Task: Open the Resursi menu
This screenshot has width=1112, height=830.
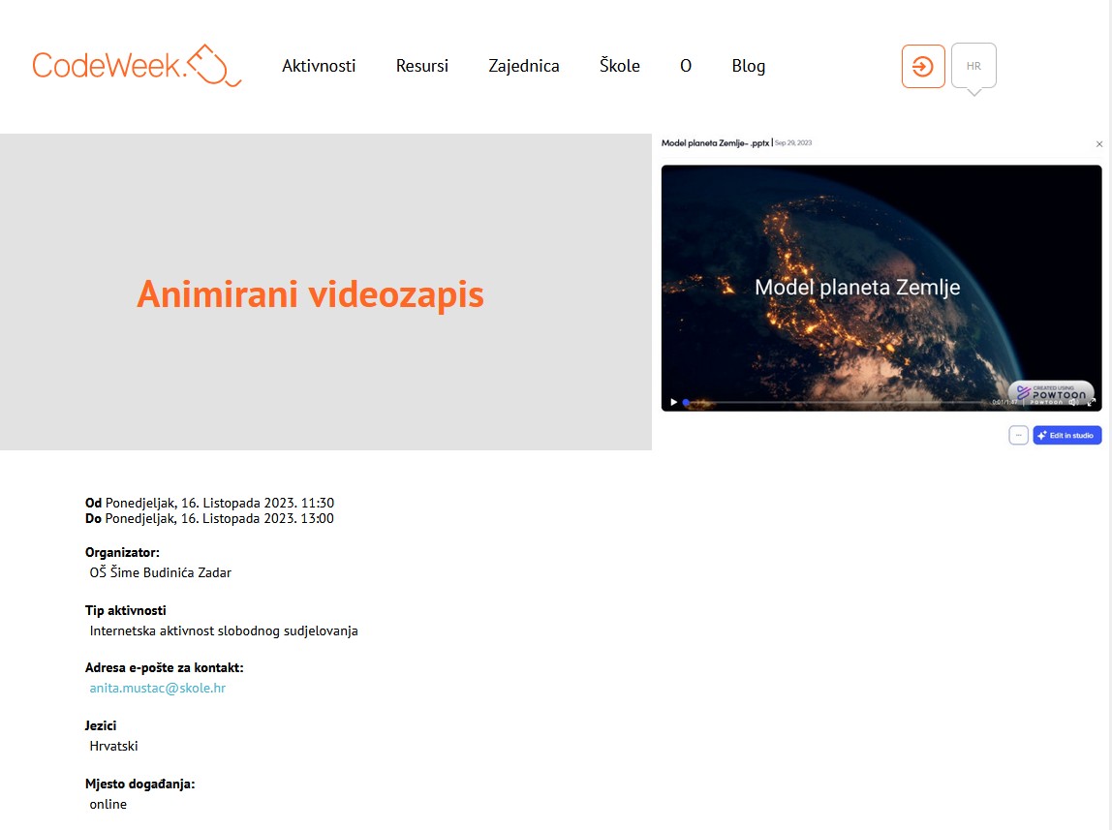Action: coord(422,66)
